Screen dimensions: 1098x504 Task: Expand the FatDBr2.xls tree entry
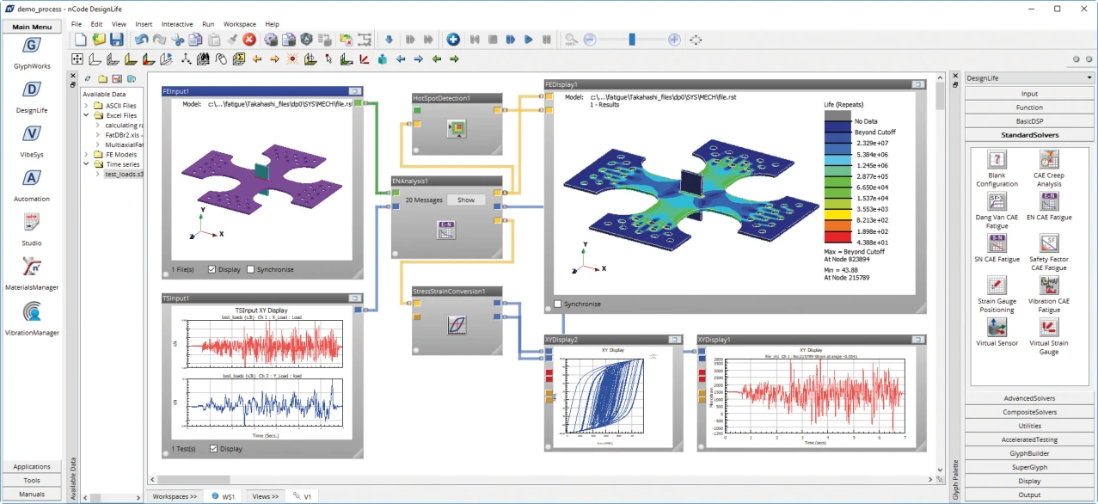pos(99,135)
